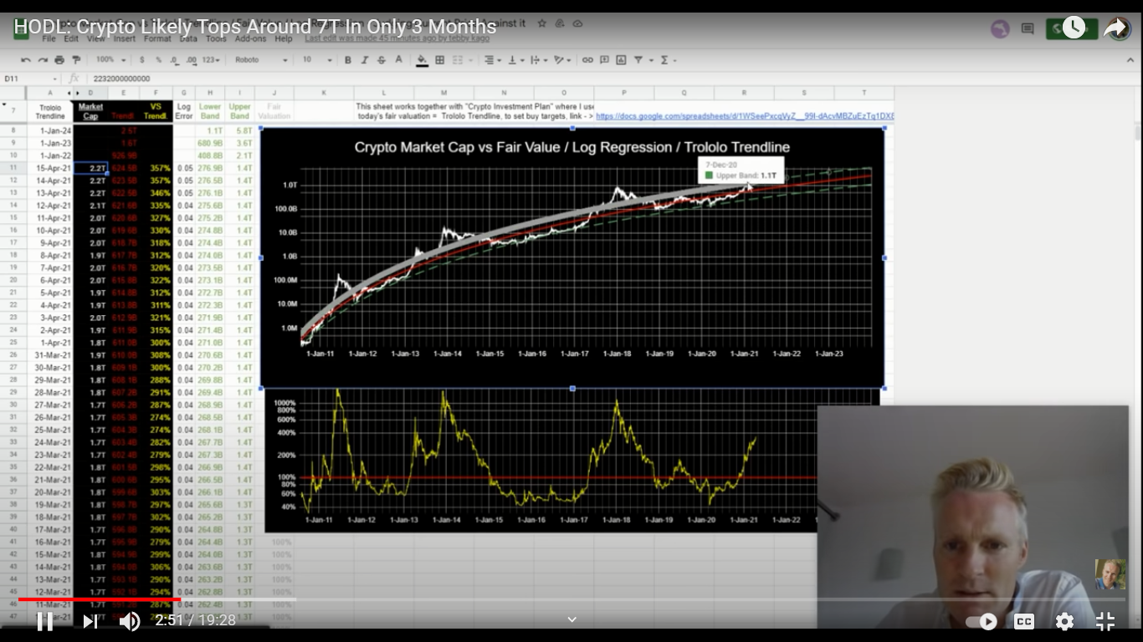This screenshot has width=1143, height=642.
Task: Click the undo arrow in Sheets toolbar
Action: [26, 60]
